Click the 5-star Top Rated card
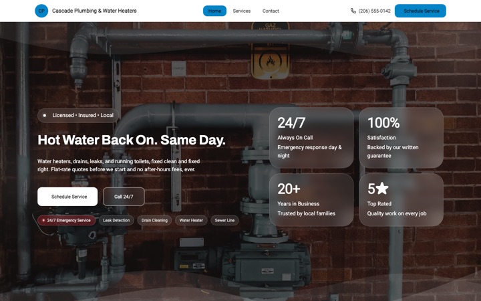Image resolution: width=481 pixels, height=301 pixels. point(401,199)
